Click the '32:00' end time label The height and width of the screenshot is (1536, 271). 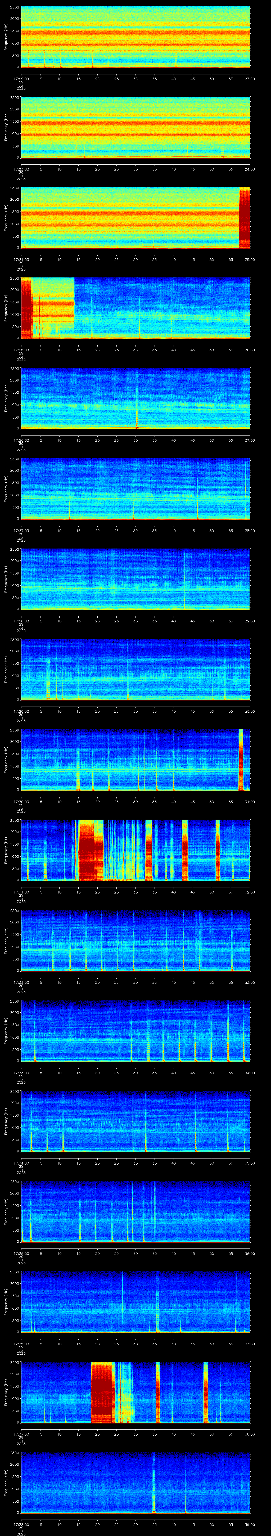[250, 892]
